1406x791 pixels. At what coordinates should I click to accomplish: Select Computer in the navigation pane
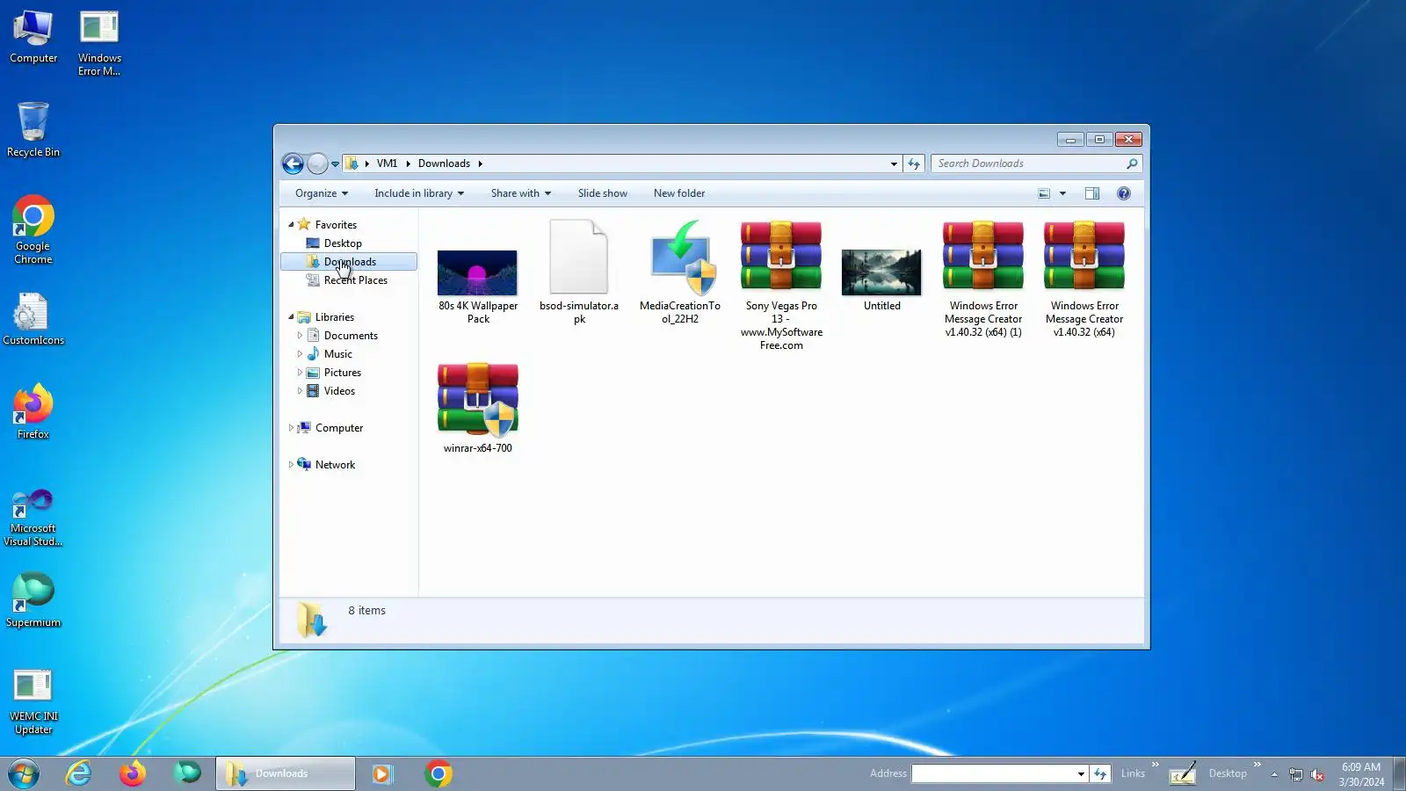tap(339, 428)
